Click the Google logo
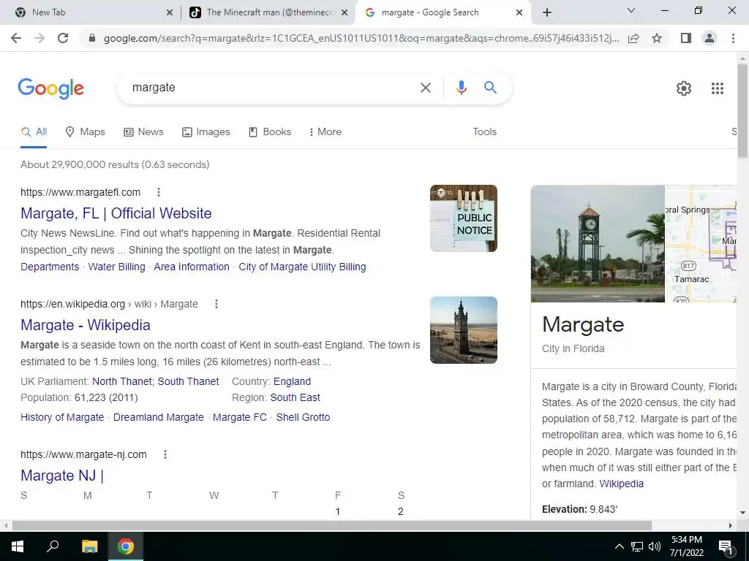 (50, 88)
